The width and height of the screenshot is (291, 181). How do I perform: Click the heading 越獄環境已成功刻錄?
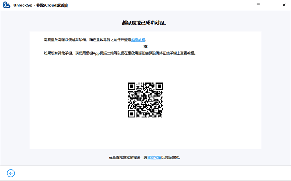click(145, 23)
